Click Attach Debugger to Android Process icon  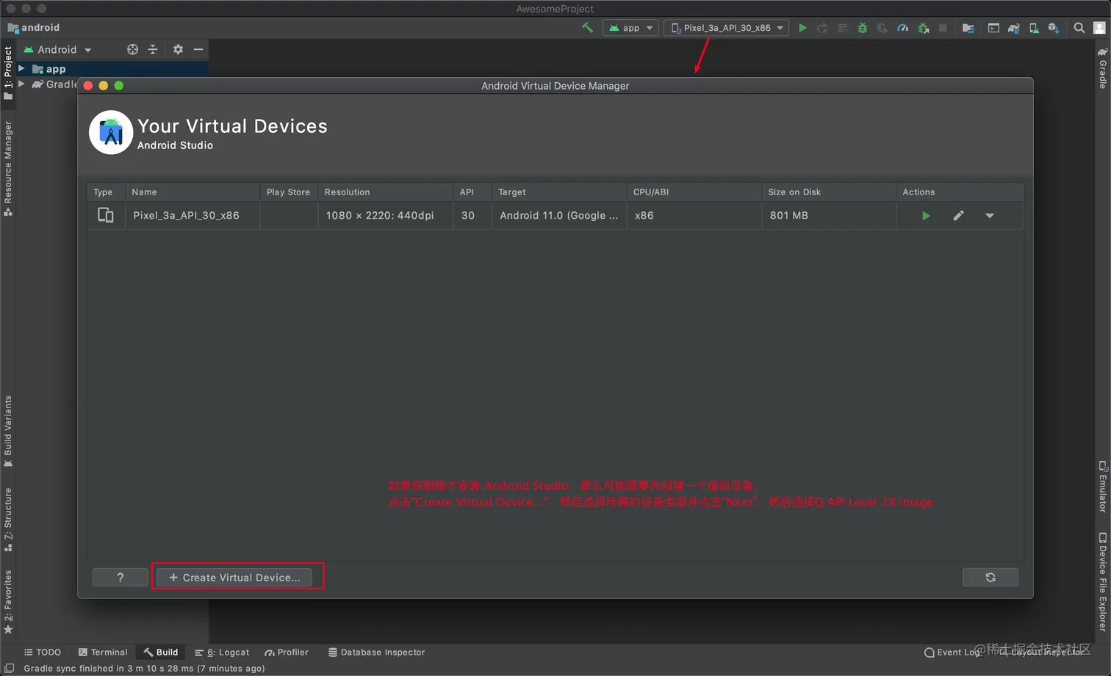pos(924,28)
